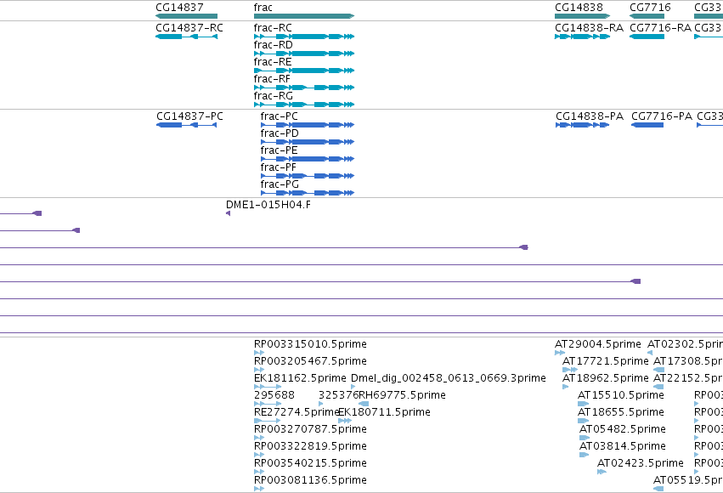Select frac-RG transcript
Image resolution: width=723 pixels, height=493 pixels.
click(304, 105)
